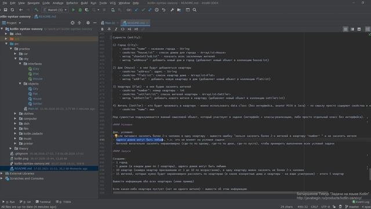Open the Refactor menu
Screen dimensions: 371x209
pos(72,3)
